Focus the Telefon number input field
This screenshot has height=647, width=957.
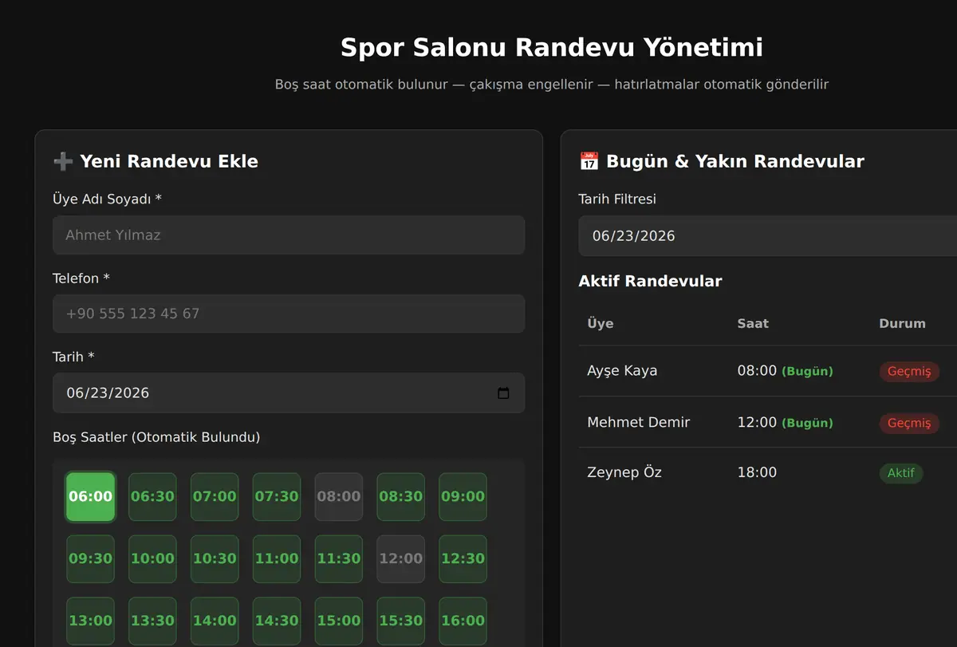[289, 314]
